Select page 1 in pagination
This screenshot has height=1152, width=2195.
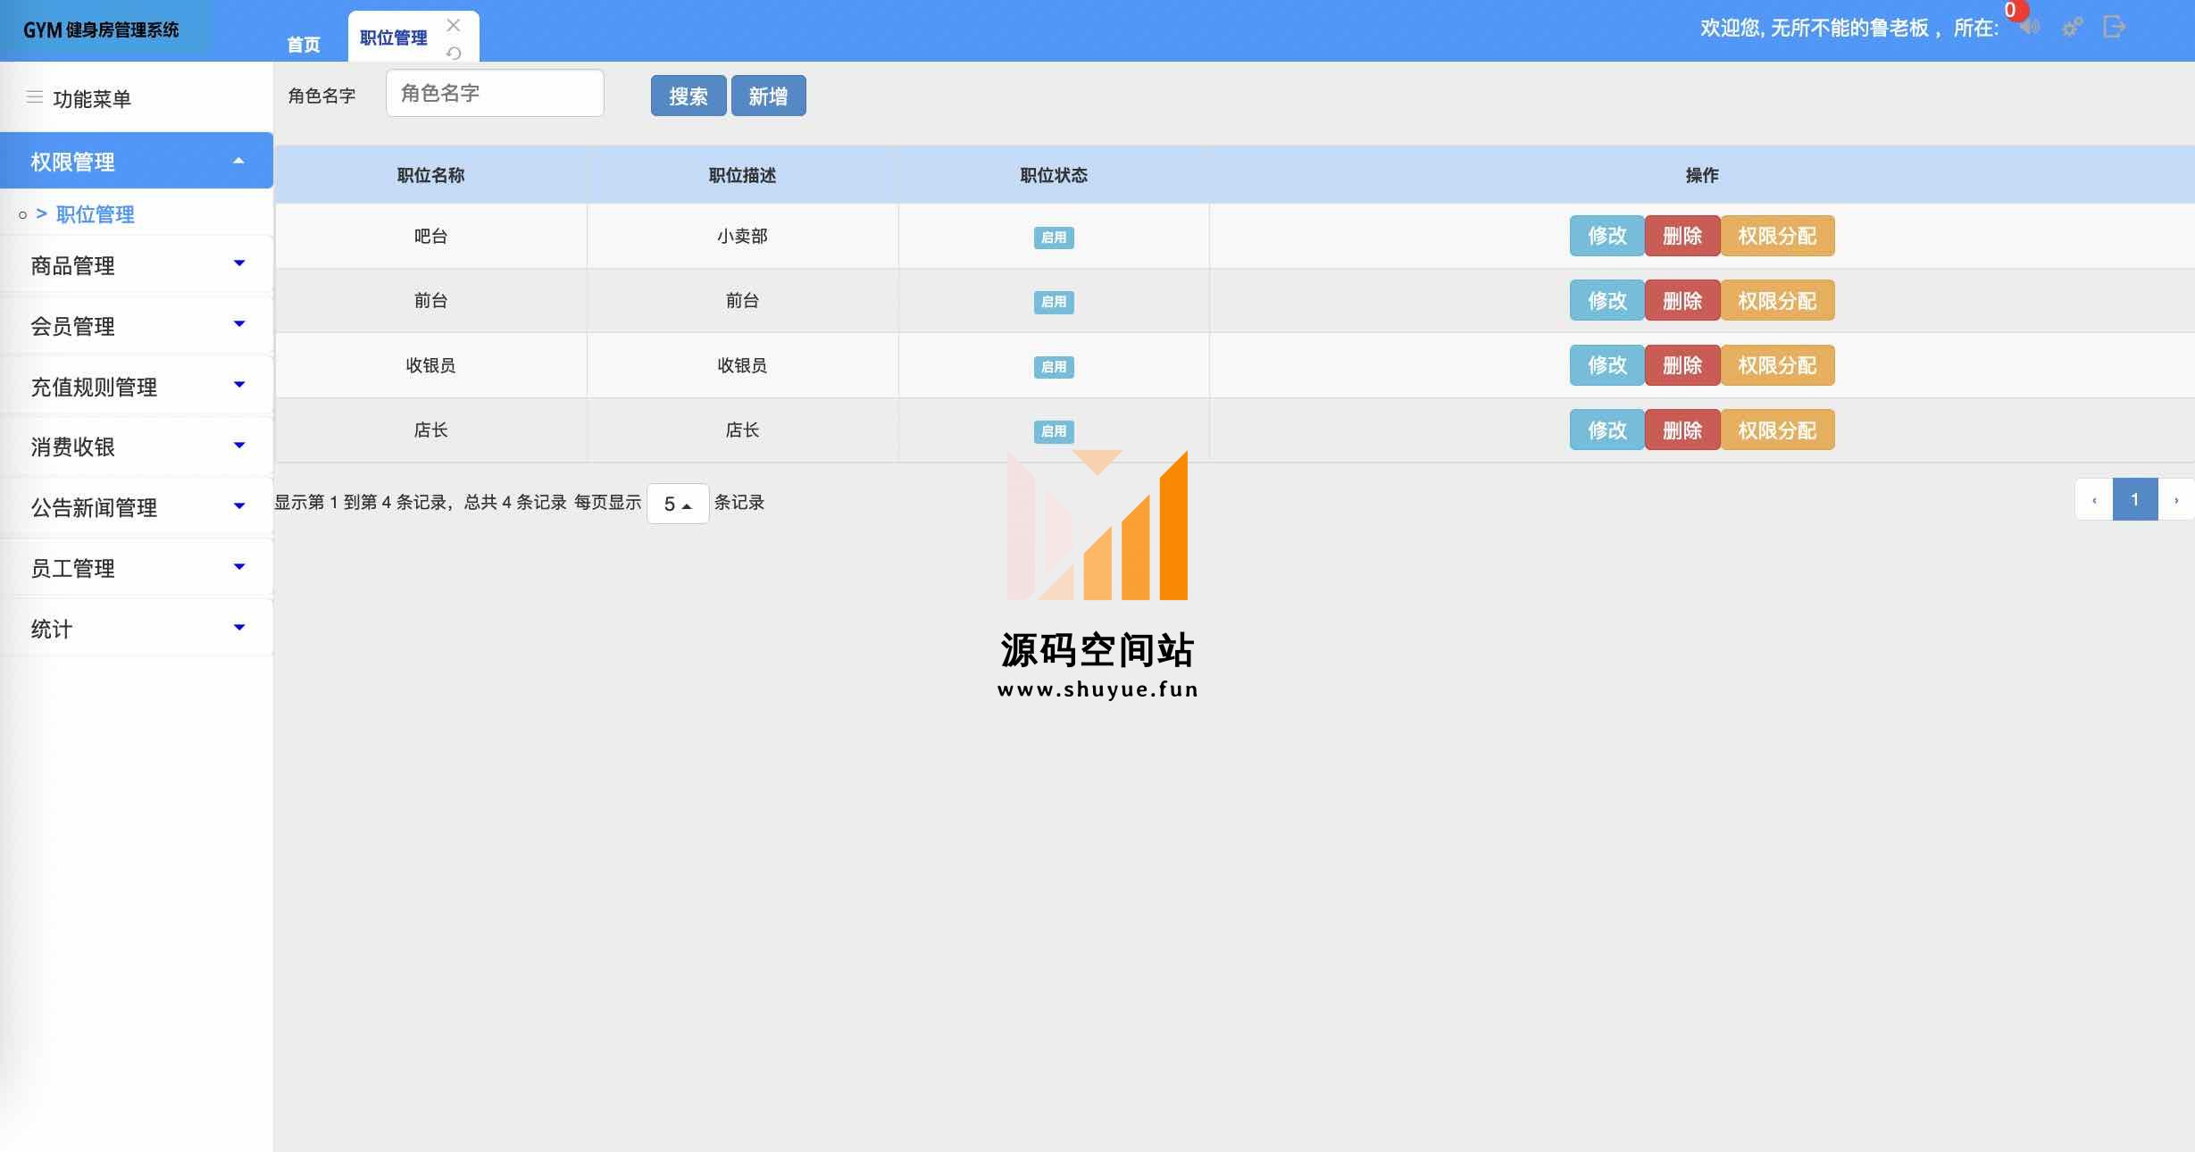click(x=2135, y=499)
